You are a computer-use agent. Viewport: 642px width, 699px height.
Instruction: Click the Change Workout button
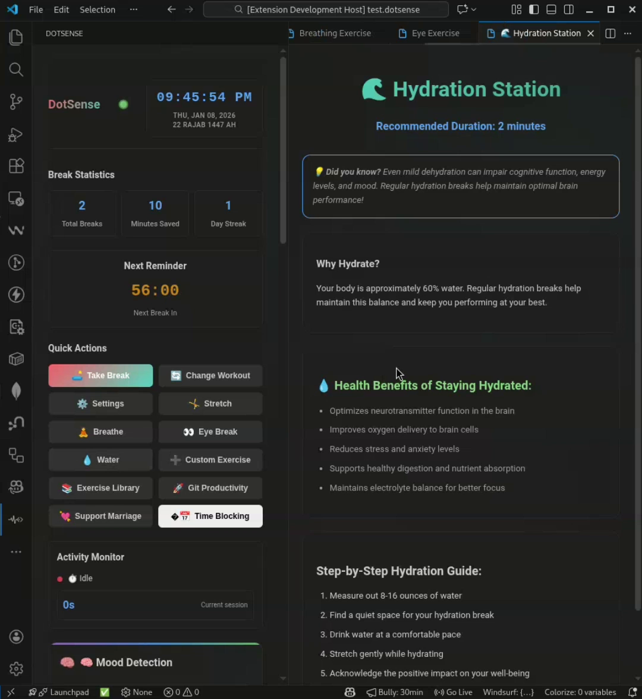point(210,376)
